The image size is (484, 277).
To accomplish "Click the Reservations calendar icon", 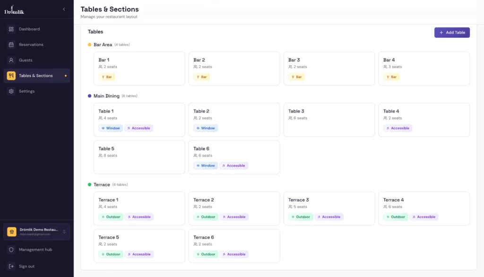I will pyautogui.click(x=11, y=44).
